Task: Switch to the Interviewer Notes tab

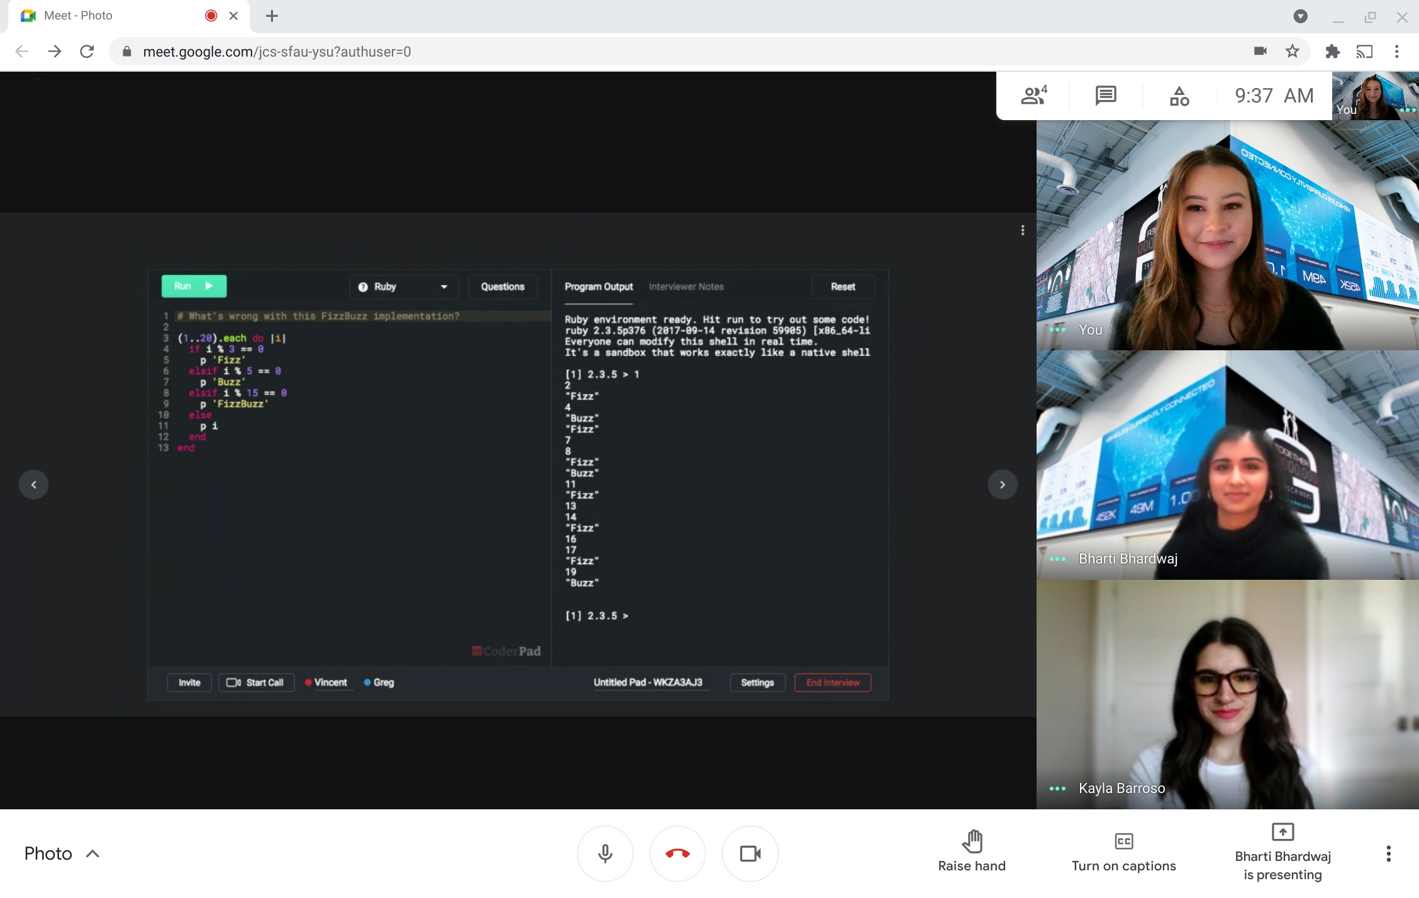Action: (x=686, y=287)
